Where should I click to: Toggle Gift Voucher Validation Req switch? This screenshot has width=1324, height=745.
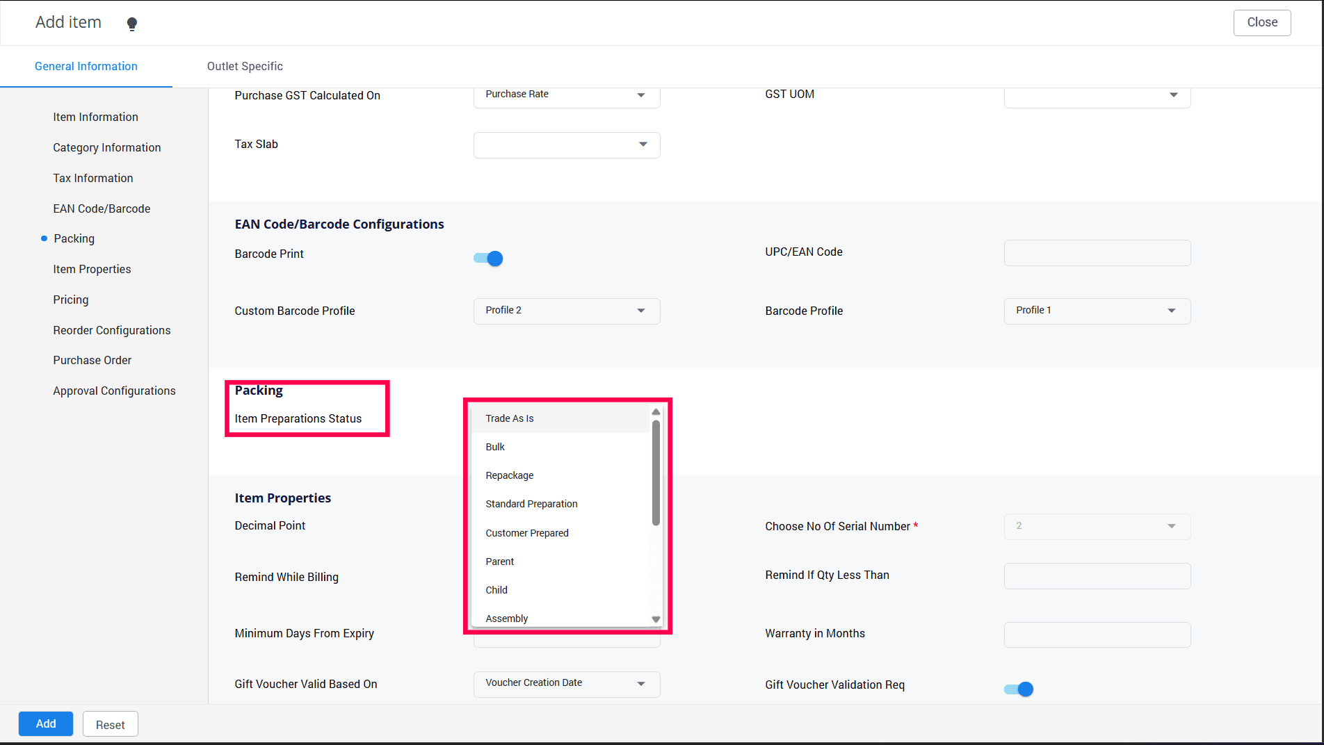pyautogui.click(x=1019, y=689)
